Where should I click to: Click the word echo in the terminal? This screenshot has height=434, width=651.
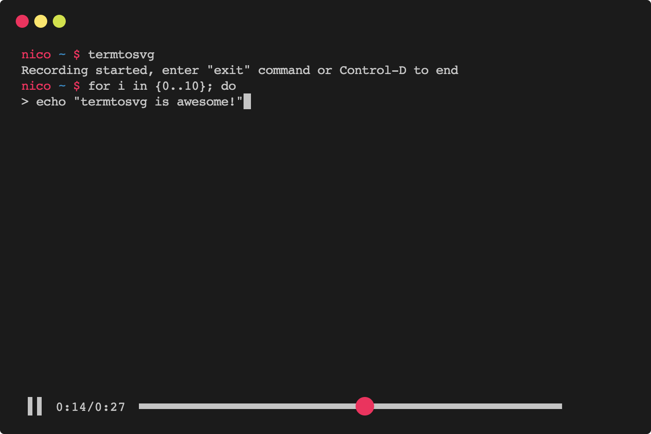click(x=51, y=102)
